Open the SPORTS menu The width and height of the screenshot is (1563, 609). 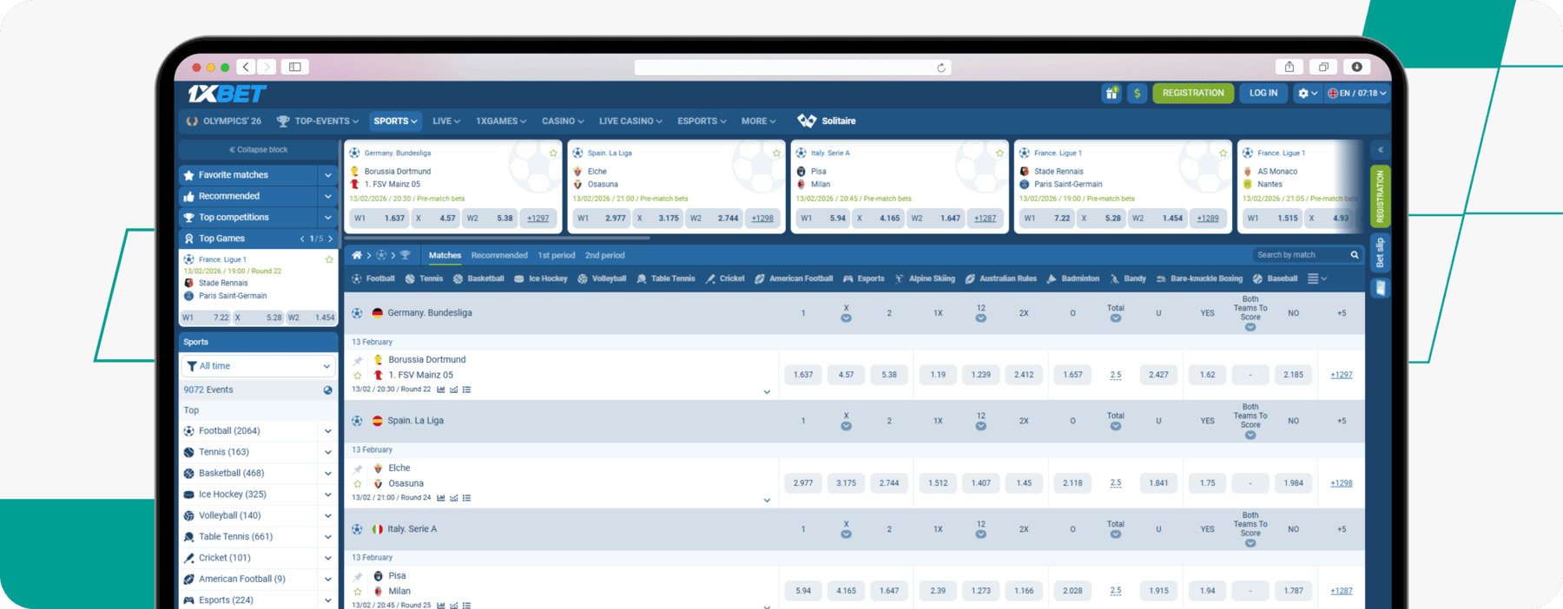(x=395, y=121)
